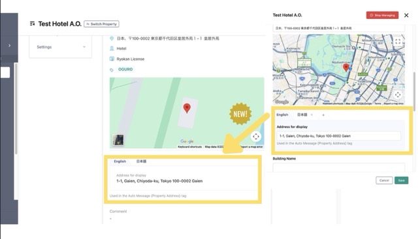
Task: Click the tag icon beside OGURO
Action: (112, 70)
